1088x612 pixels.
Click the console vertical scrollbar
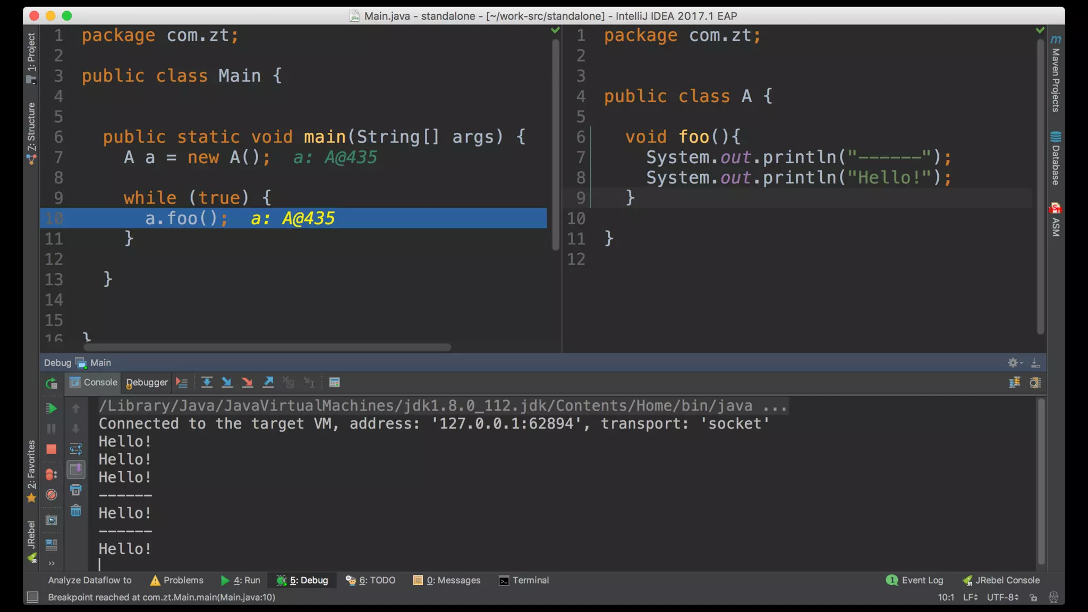[1041, 481]
